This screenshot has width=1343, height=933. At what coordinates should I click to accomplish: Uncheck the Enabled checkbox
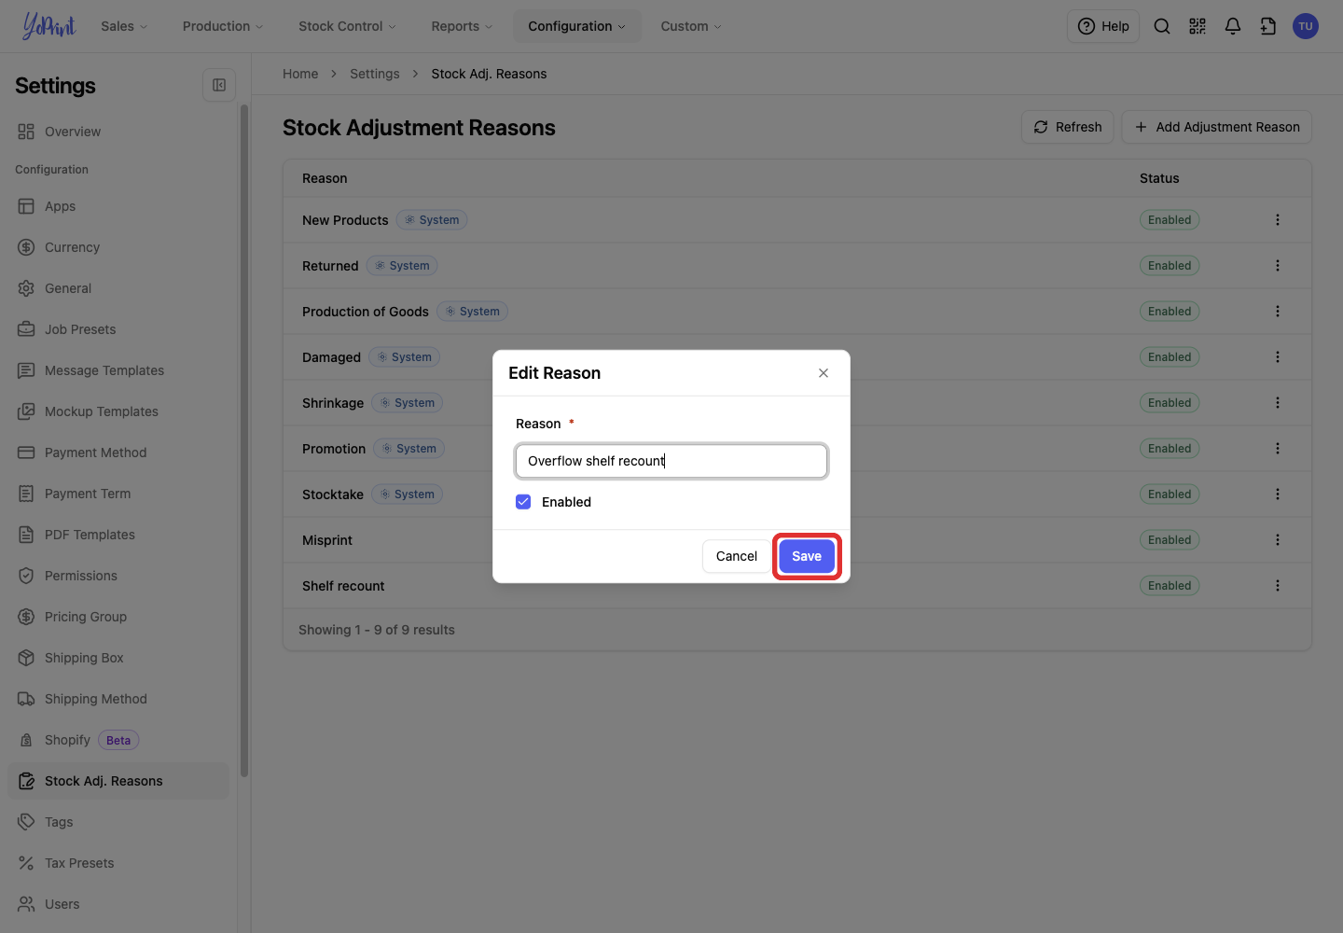pos(523,502)
